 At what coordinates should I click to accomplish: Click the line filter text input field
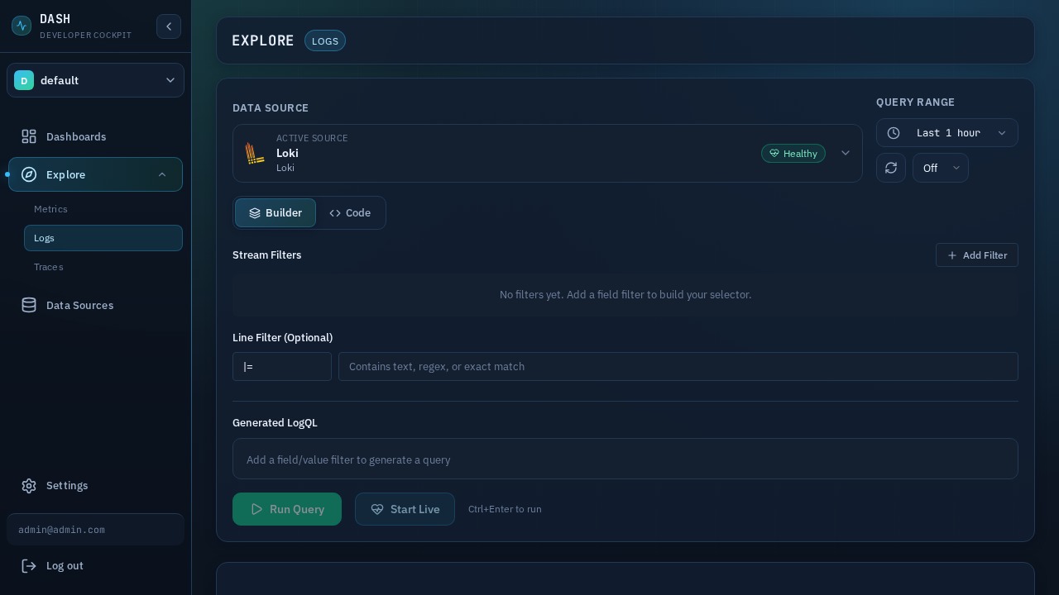click(678, 366)
